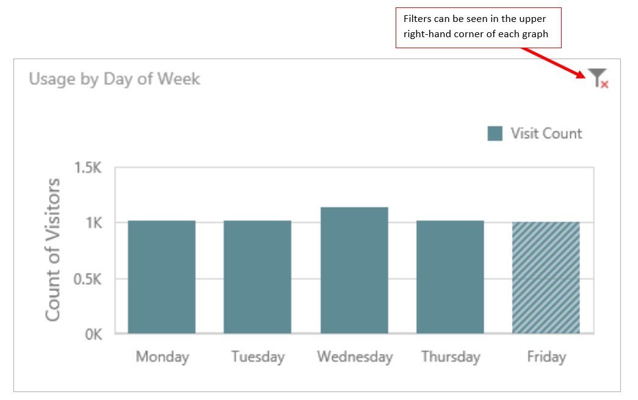The width and height of the screenshot is (638, 400).
Task: Click the Friday axis label
Action: point(546,357)
